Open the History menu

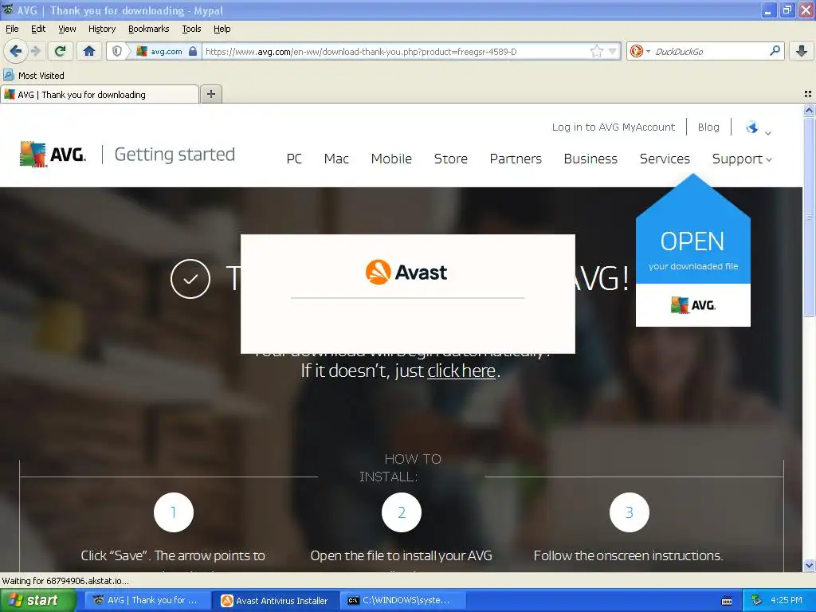102,29
